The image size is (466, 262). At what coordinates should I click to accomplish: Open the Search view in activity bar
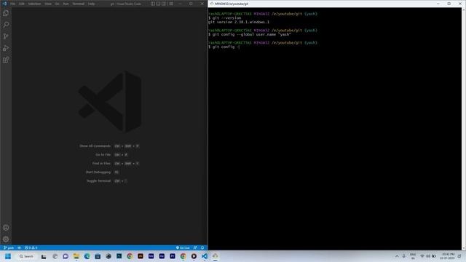(x=6, y=25)
